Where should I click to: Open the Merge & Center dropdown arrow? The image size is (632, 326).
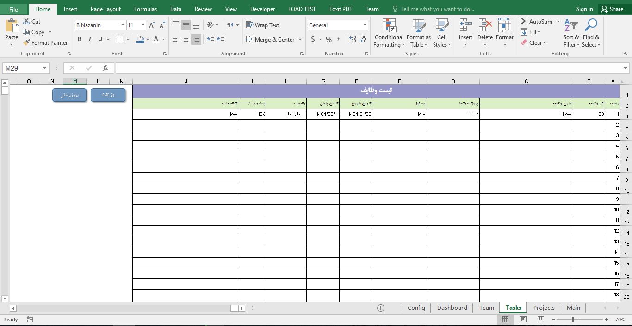point(300,40)
